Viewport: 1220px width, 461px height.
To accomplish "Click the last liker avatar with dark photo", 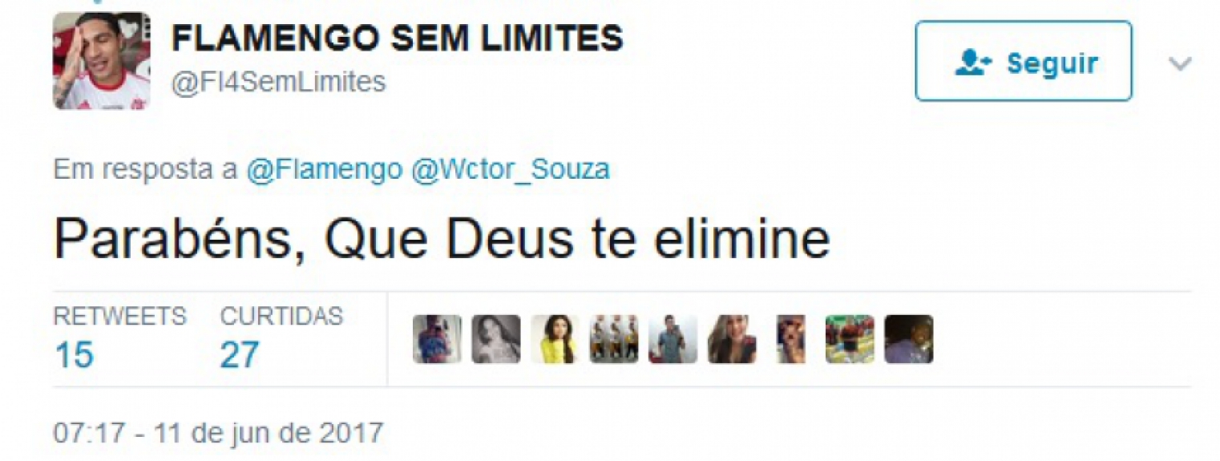I will click(x=909, y=339).
